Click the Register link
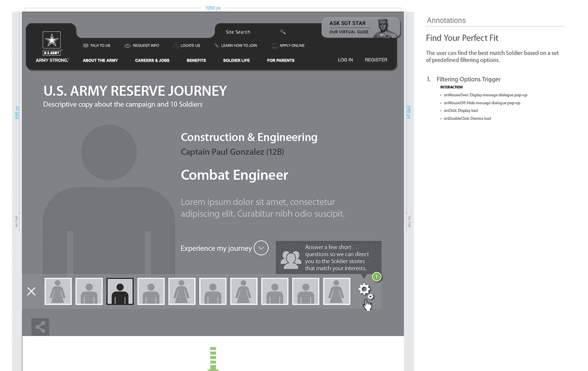Screen dimensions: 588x371 point(376,60)
